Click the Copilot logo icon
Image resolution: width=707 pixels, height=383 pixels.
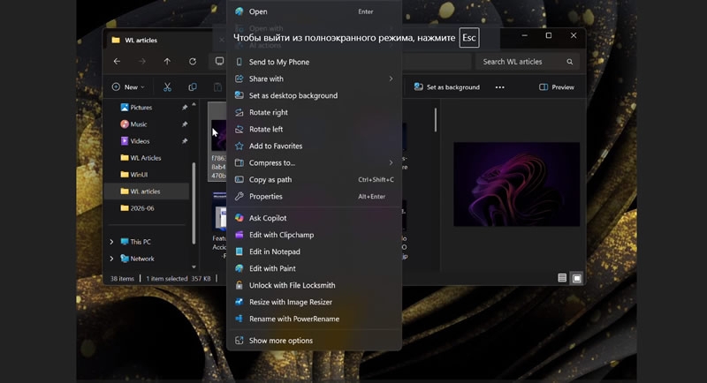[239, 218]
